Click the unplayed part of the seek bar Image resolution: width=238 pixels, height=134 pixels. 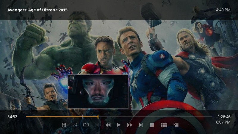click(x=155, y=117)
